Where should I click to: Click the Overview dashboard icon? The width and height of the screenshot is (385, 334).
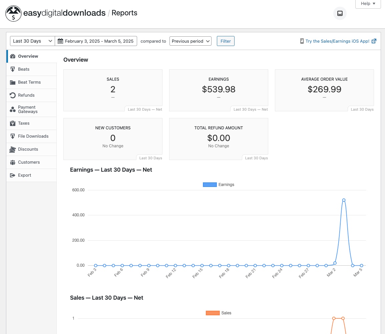13,56
